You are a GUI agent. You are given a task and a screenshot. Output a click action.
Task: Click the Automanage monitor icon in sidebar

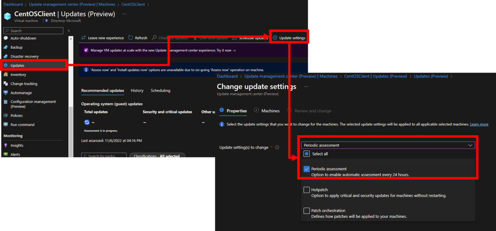(6, 93)
